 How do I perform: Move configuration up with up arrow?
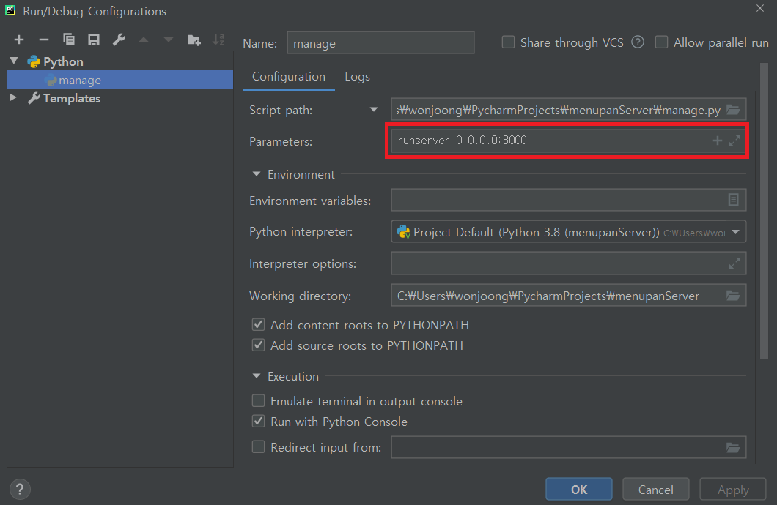click(144, 40)
